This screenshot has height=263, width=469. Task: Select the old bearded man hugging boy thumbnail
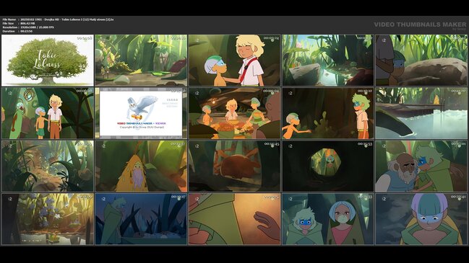point(421,166)
